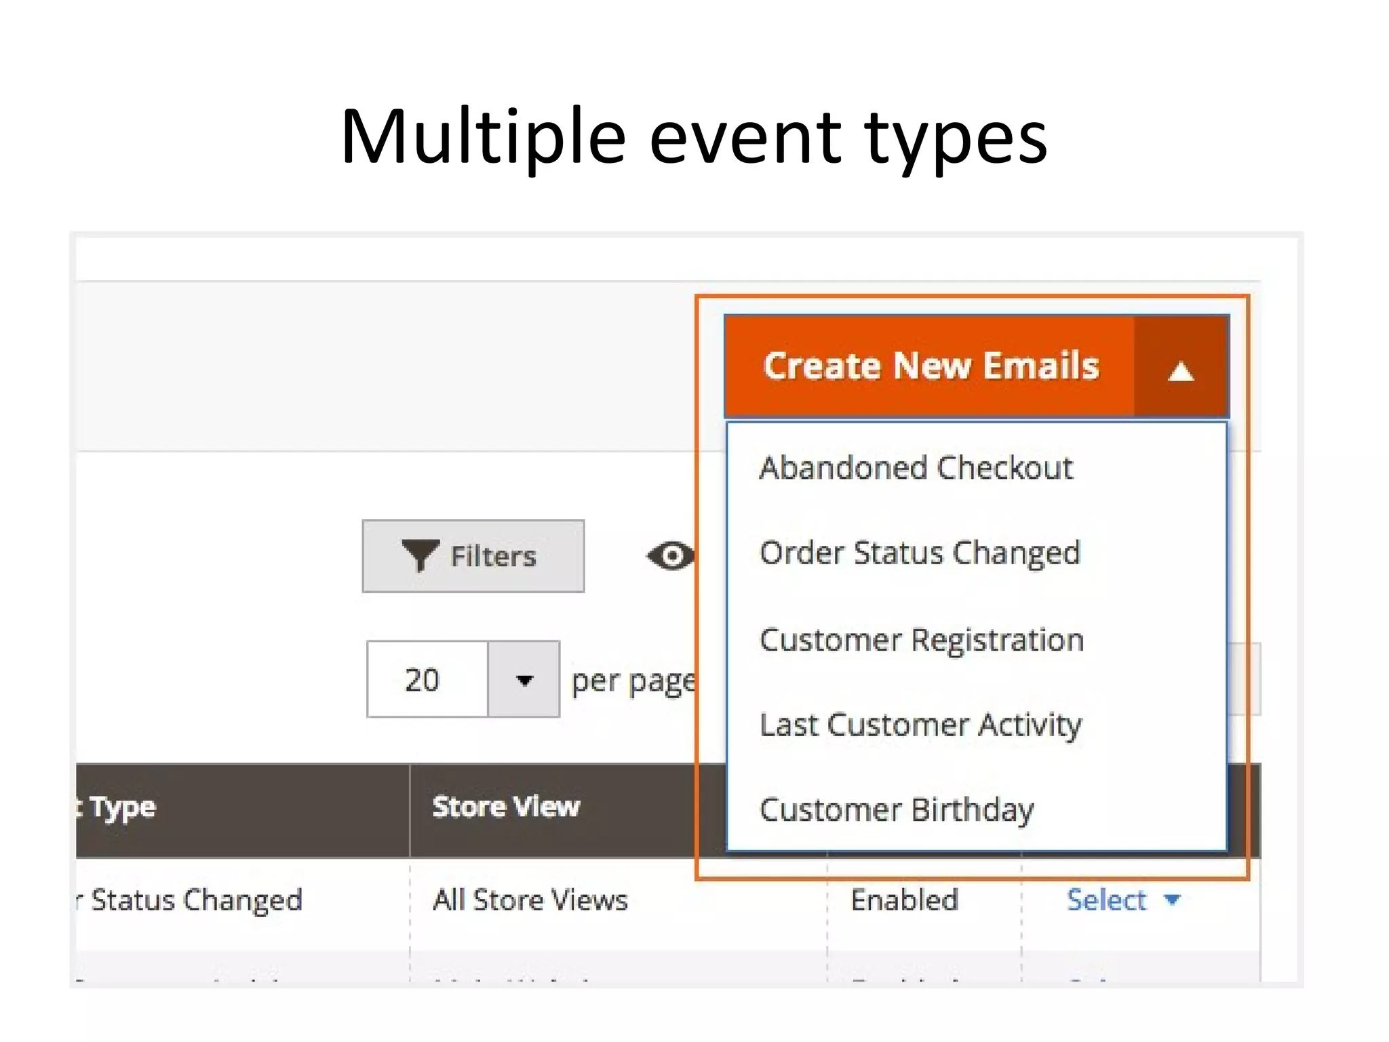Click All Store Views cell
This screenshot has width=1389, height=1042.
(530, 900)
